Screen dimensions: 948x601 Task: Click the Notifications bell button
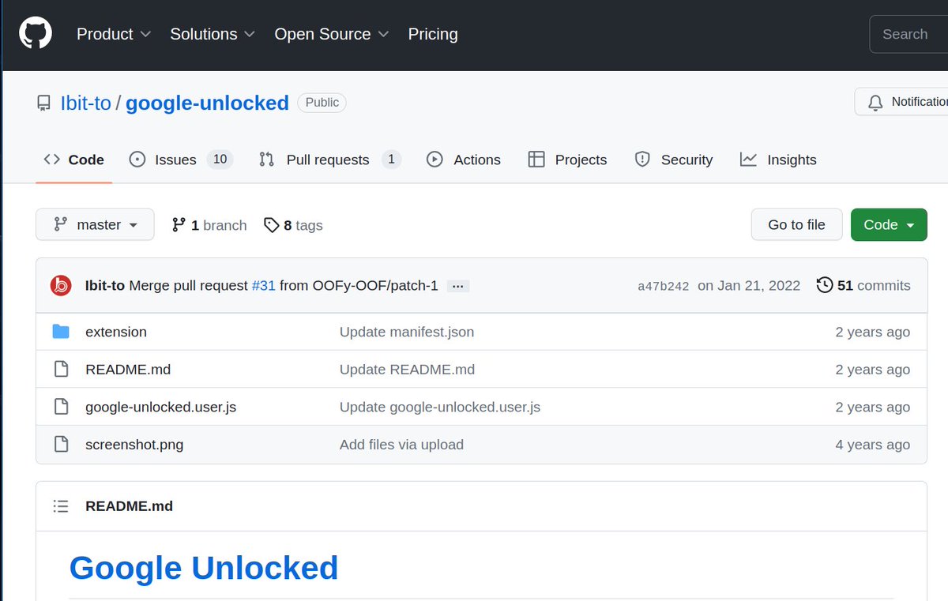[x=901, y=102]
